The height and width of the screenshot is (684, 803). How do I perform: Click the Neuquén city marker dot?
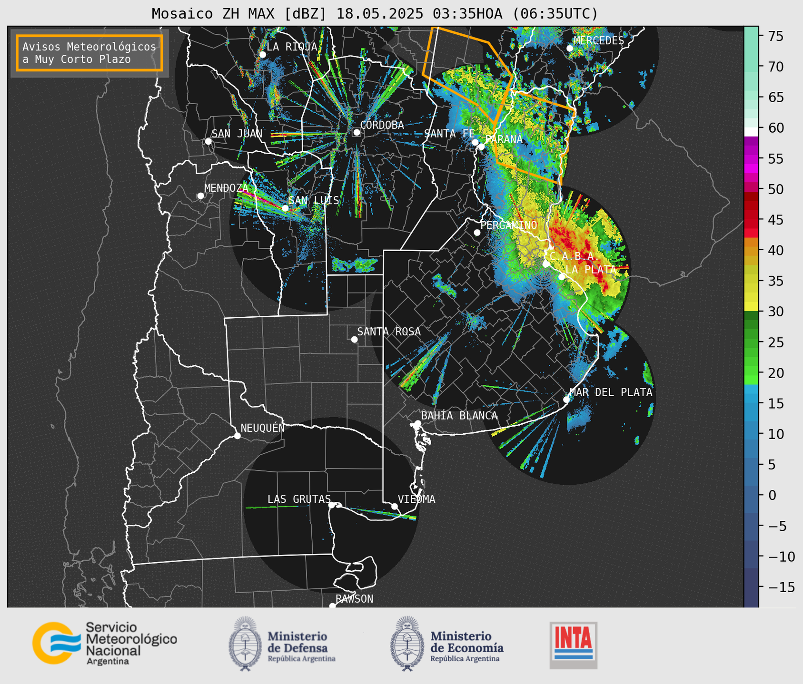[x=237, y=436]
